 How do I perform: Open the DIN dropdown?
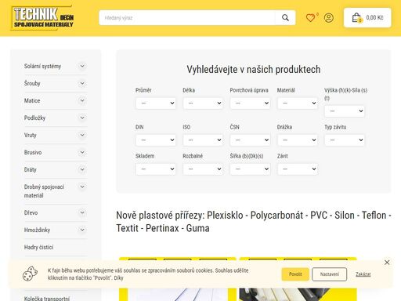[156, 140]
